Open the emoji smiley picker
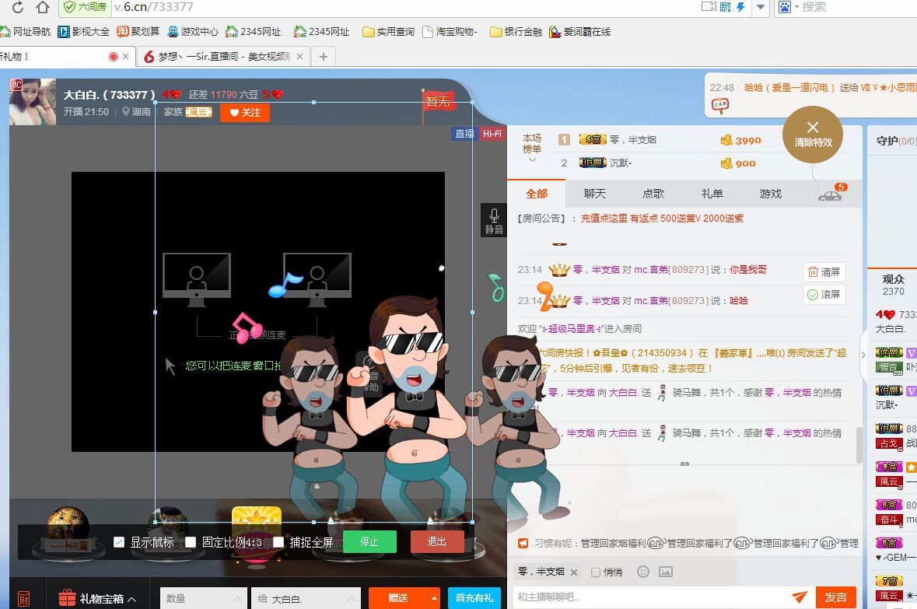Screen dimensions: 917x609 pyautogui.click(x=642, y=572)
